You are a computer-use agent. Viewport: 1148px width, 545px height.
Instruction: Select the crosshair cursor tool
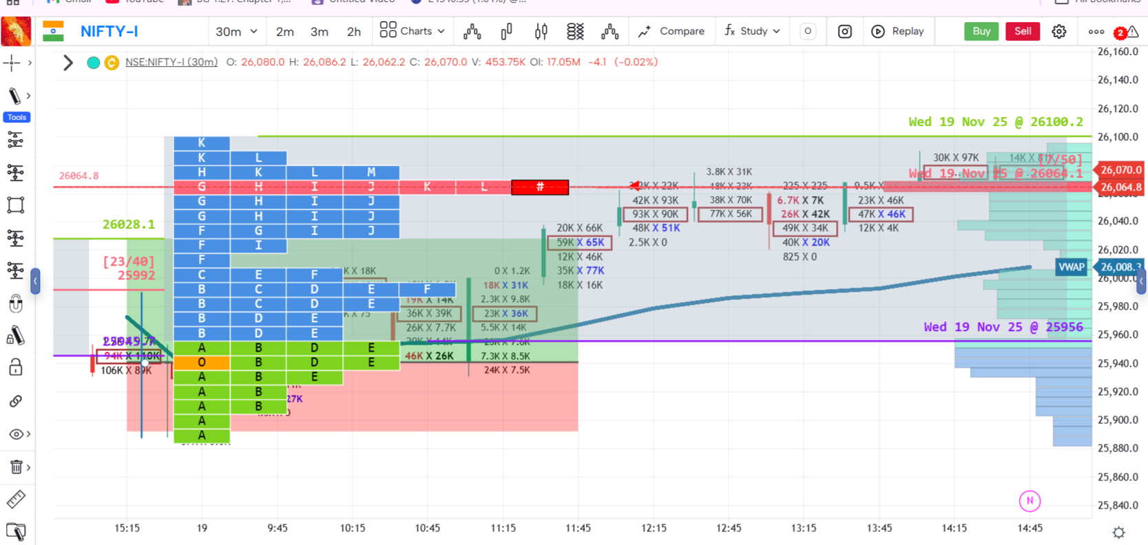pos(12,63)
